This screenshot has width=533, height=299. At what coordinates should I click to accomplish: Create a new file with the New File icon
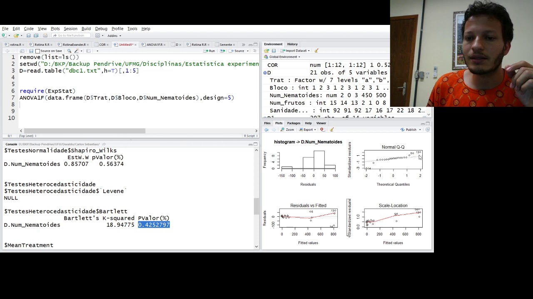(4, 35)
